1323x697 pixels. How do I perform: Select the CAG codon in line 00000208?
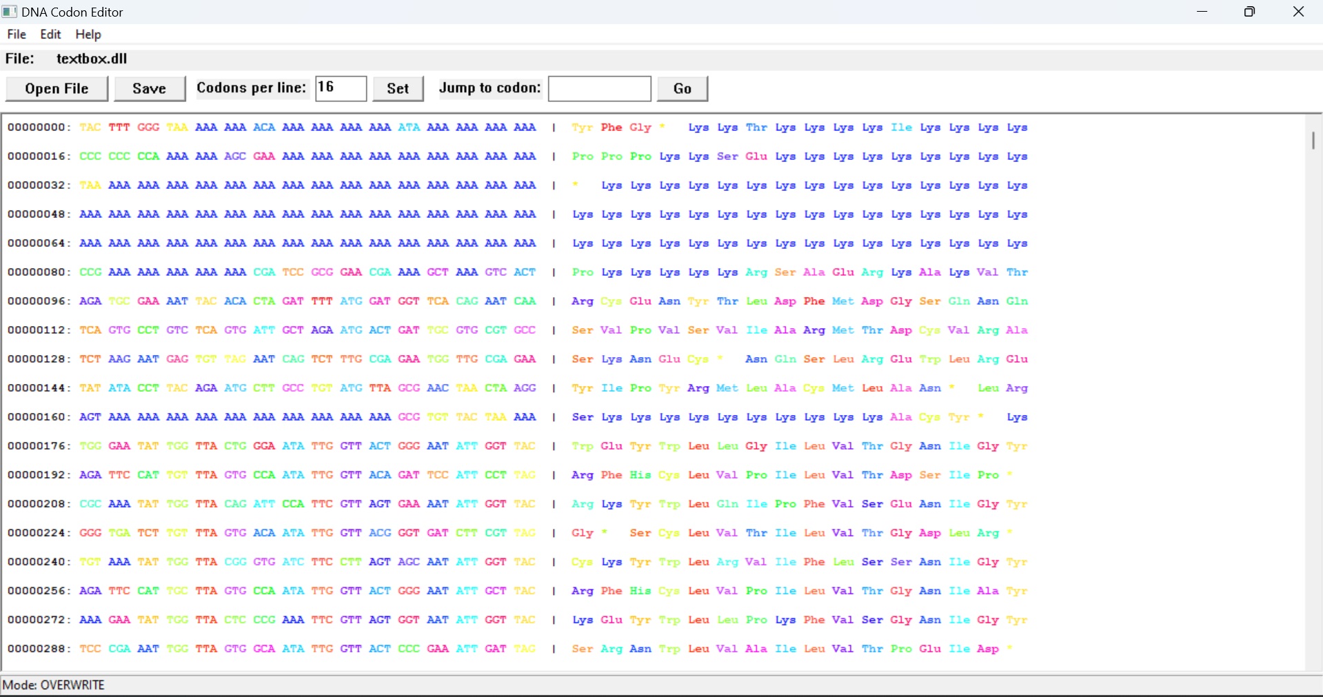[235, 504]
